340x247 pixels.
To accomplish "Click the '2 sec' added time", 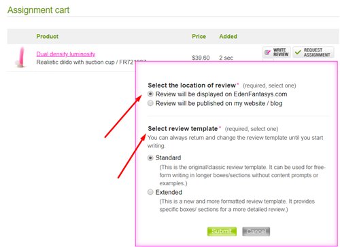I will pyautogui.click(x=226, y=58).
